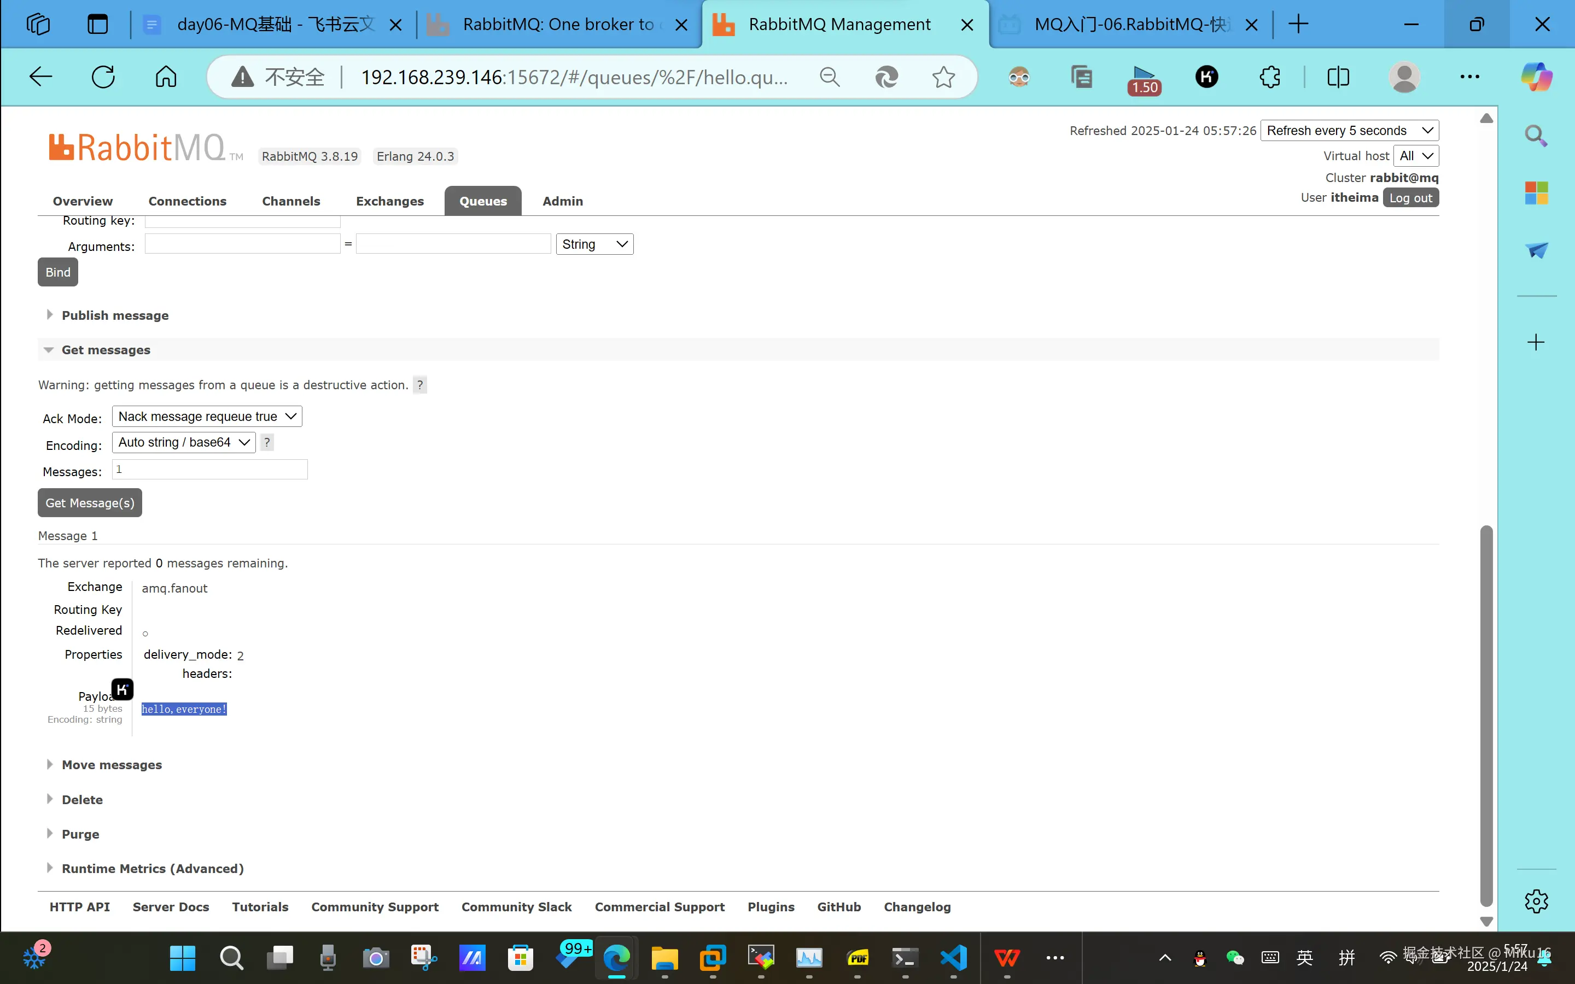Open the browser extensions puzzle icon
1575x984 pixels.
click(1269, 77)
